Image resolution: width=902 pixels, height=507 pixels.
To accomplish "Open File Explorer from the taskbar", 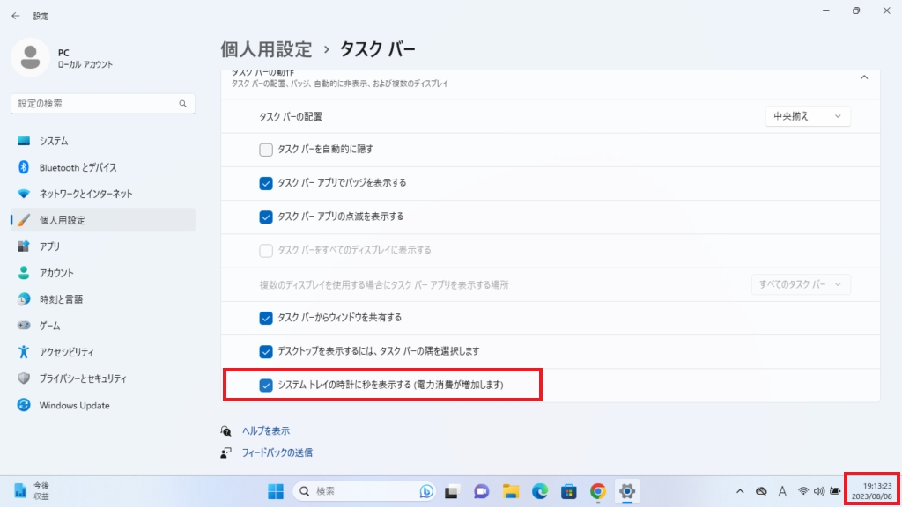I will click(x=511, y=490).
